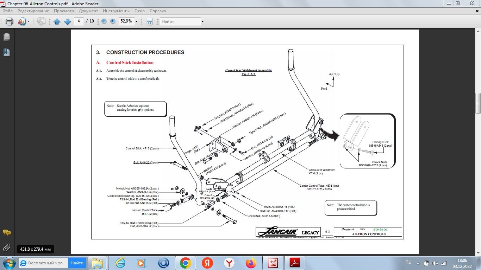Go to previous page with up arrow
The image size is (481, 270).
click(57, 21)
